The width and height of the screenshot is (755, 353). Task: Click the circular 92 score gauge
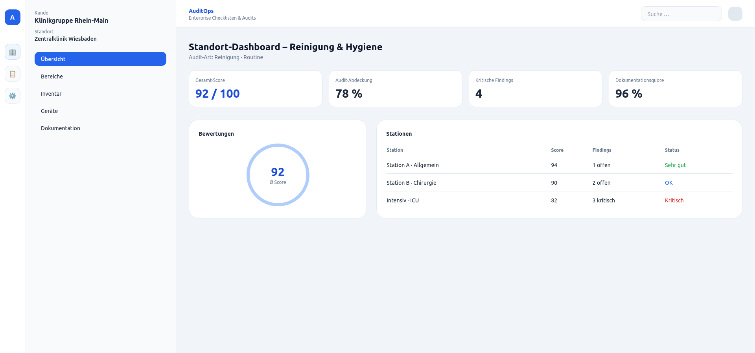coord(278,175)
